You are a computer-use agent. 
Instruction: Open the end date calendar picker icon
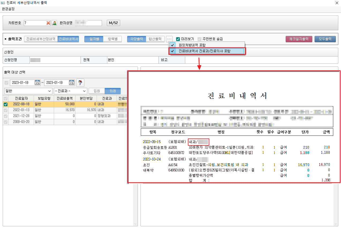(x=71, y=82)
